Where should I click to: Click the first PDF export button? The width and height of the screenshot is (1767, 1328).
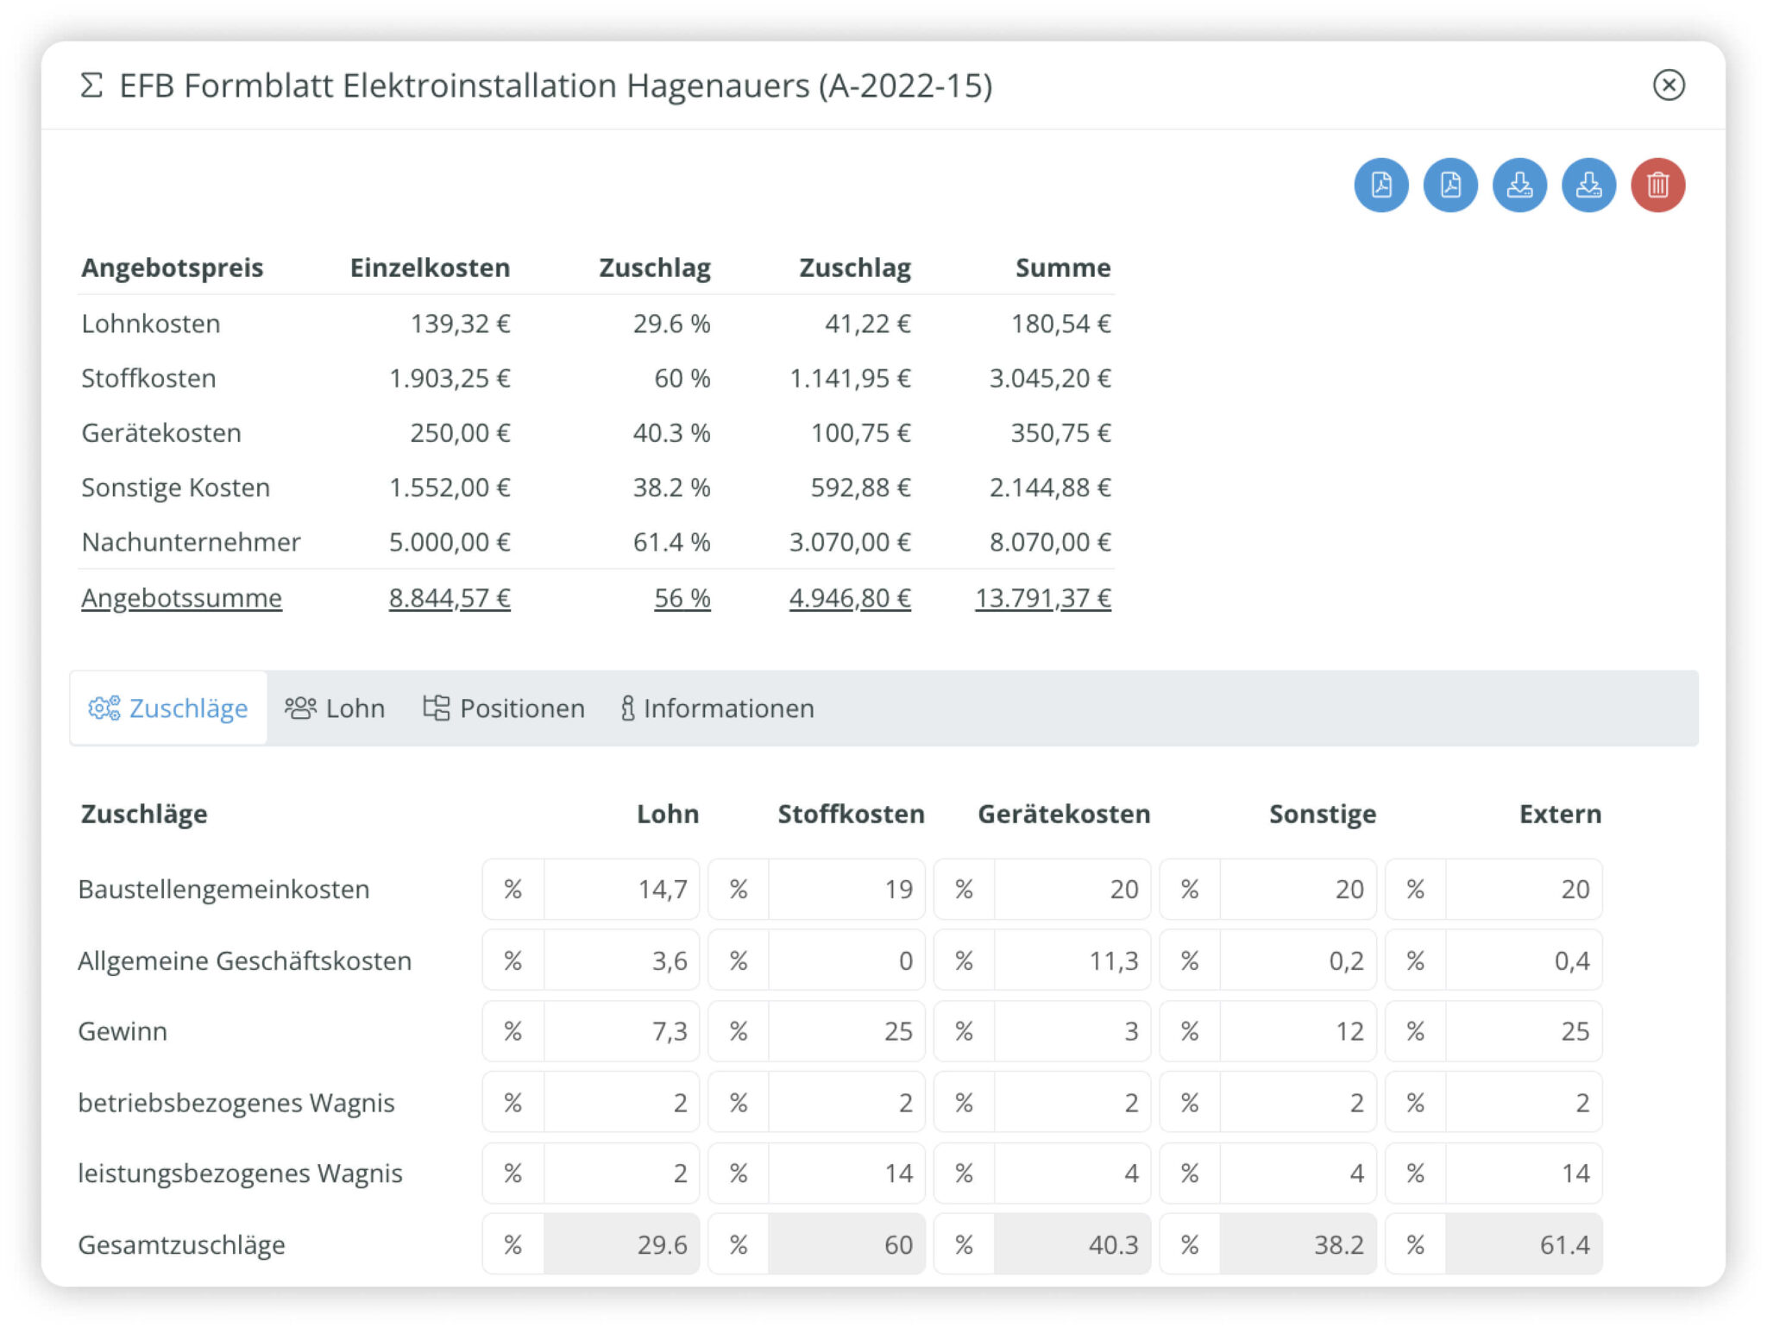click(x=1380, y=185)
